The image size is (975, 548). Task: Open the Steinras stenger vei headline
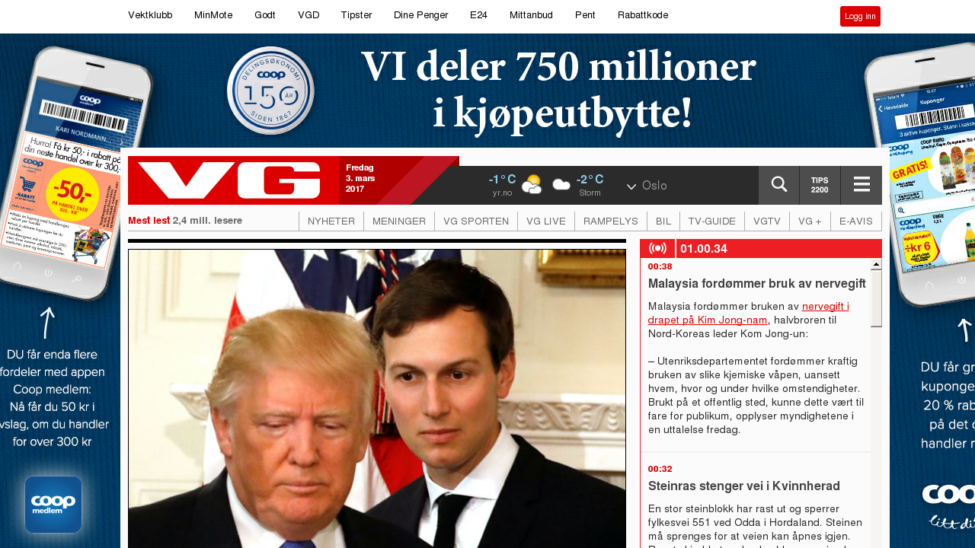744,486
